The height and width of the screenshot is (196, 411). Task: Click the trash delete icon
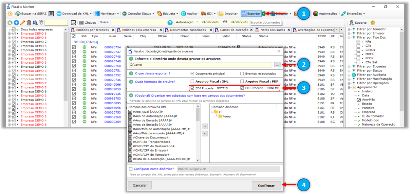point(29,23)
